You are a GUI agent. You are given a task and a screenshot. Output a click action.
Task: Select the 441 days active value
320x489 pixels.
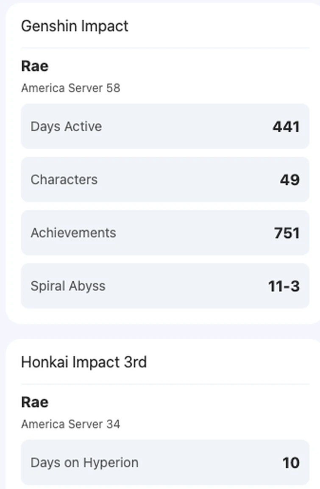(286, 127)
